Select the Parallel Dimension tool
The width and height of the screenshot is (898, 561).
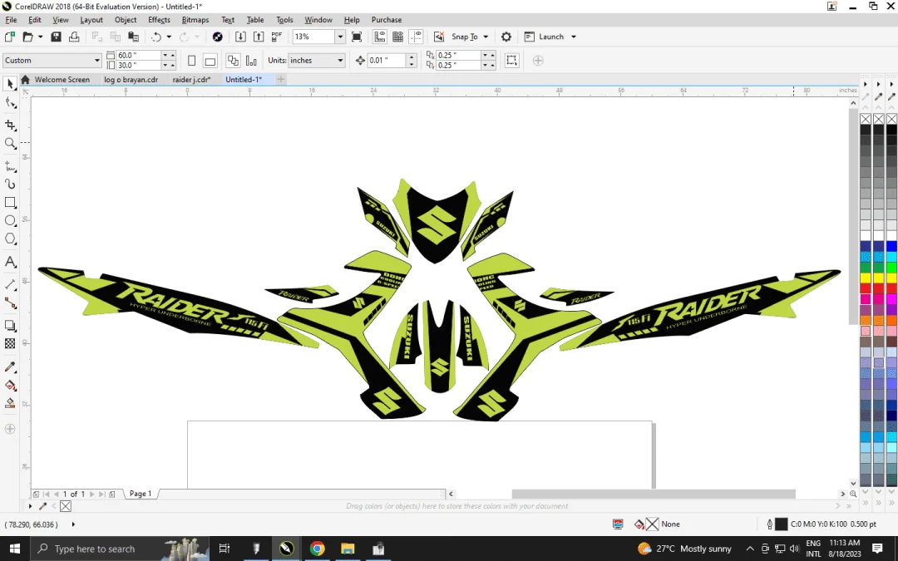pyautogui.click(x=10, y=284)
